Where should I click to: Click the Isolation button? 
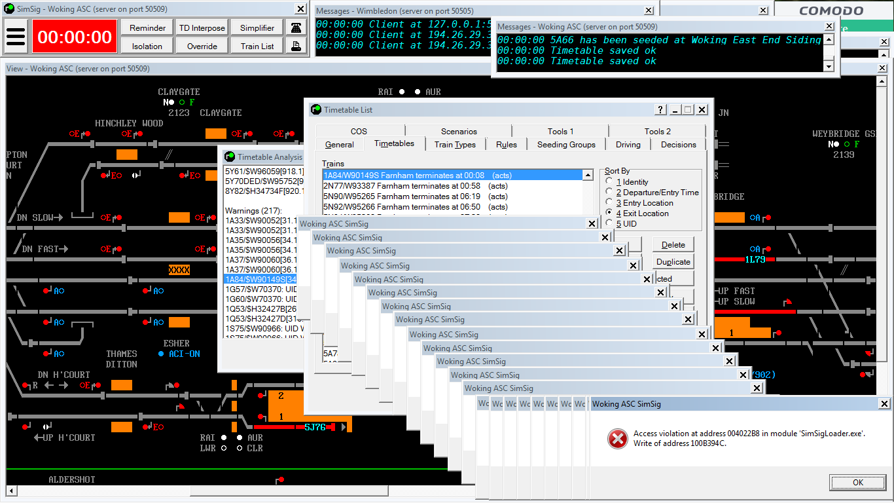click(x=147, y=46)
